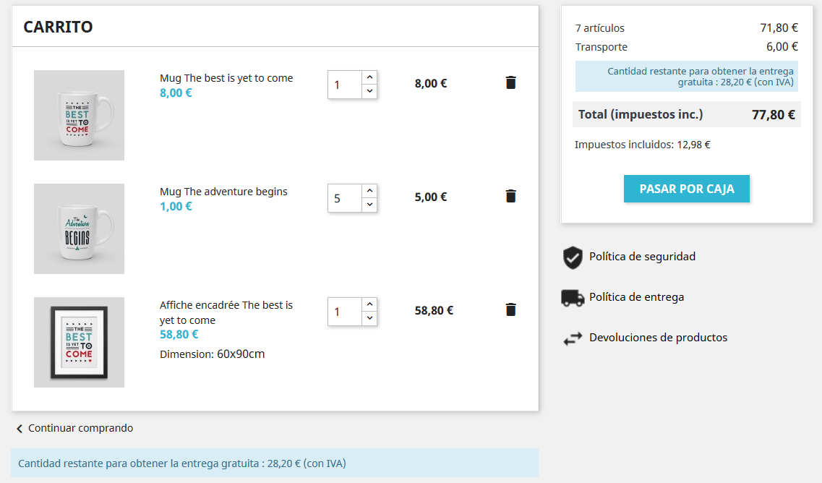Click the delivery truck icon
This screenshot has height=483, width=822.
pyautogui.click(x=573, y=297)
